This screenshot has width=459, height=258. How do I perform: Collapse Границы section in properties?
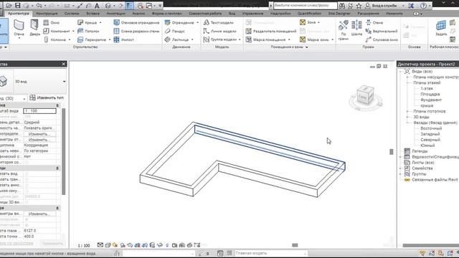[x=57, y=168]
